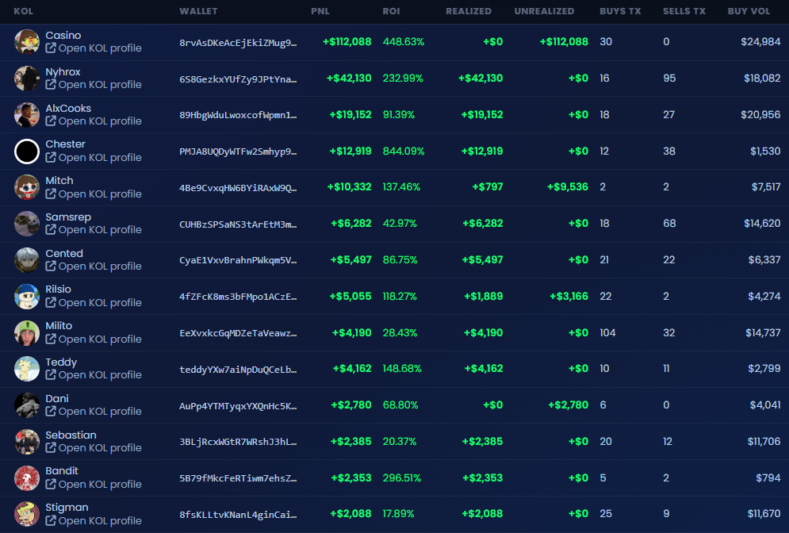Open Dani's KOL profile link
Image resolution: width=789 pixels, height=533 pixels.
[94, 411]
